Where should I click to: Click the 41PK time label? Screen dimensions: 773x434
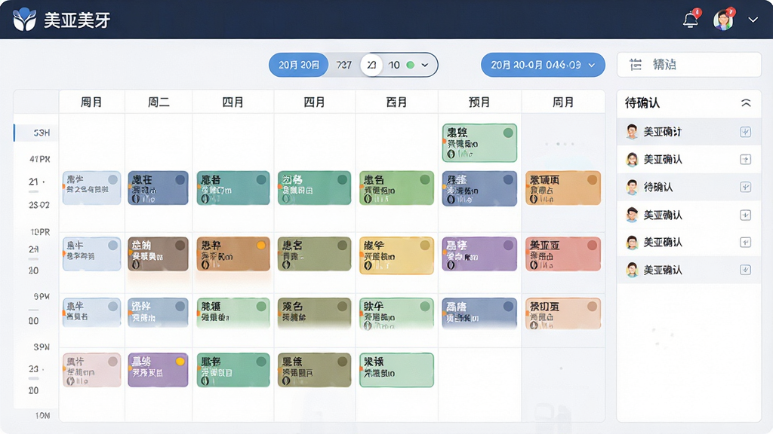click(x=40, y=160)
